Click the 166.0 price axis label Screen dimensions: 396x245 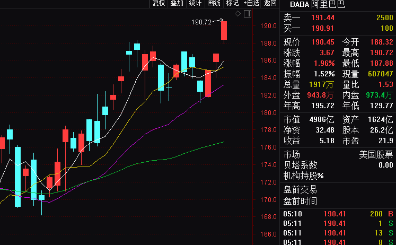pos(268,234)
